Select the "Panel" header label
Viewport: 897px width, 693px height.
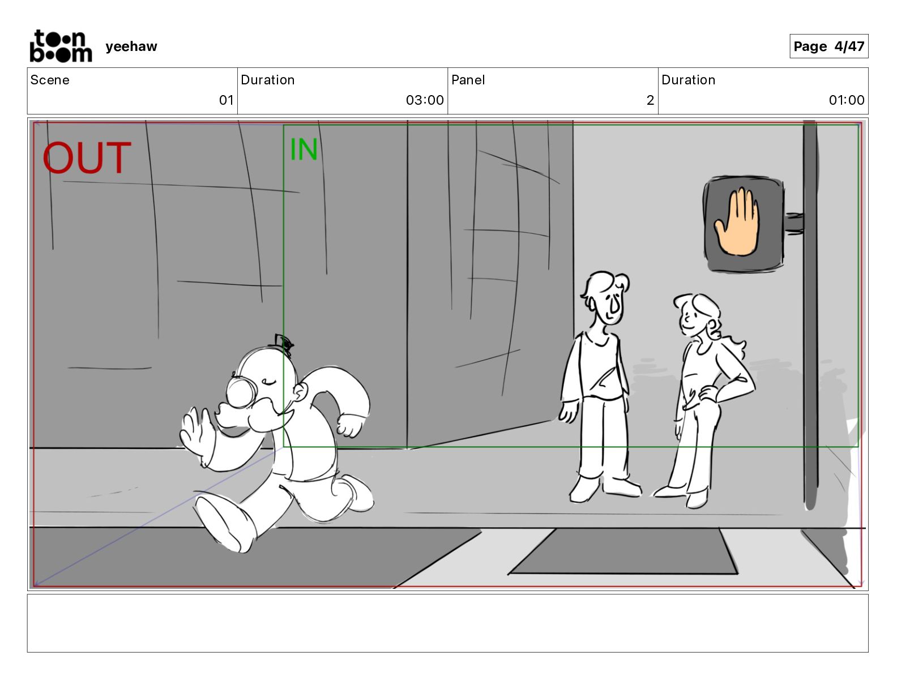coord(468,80)
